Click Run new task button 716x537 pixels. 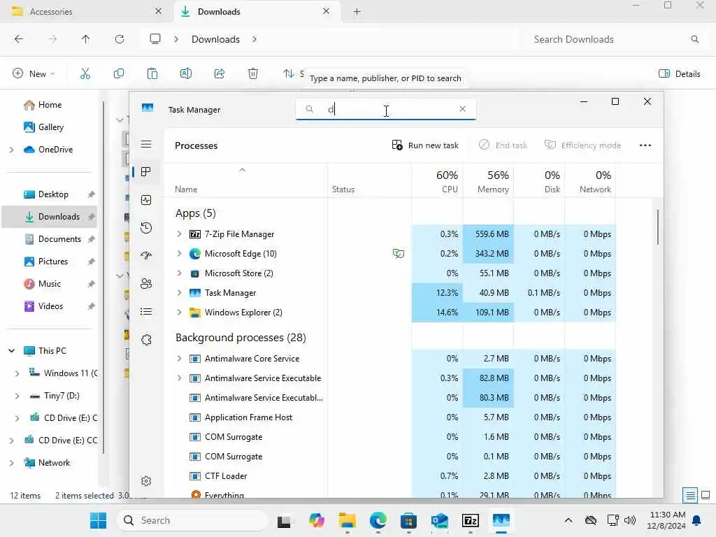pos(425,145)
